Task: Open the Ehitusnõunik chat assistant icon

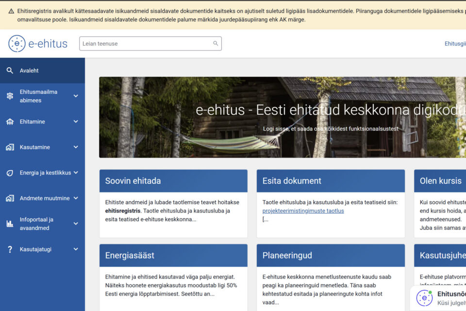Action: (424, 298)
